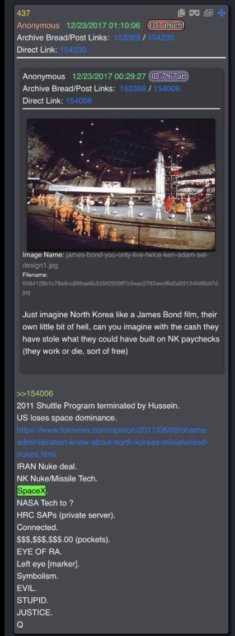Viewport: 235px width, 636px height.
Task: Open the image gallery icon
Action: click(208, 13)
